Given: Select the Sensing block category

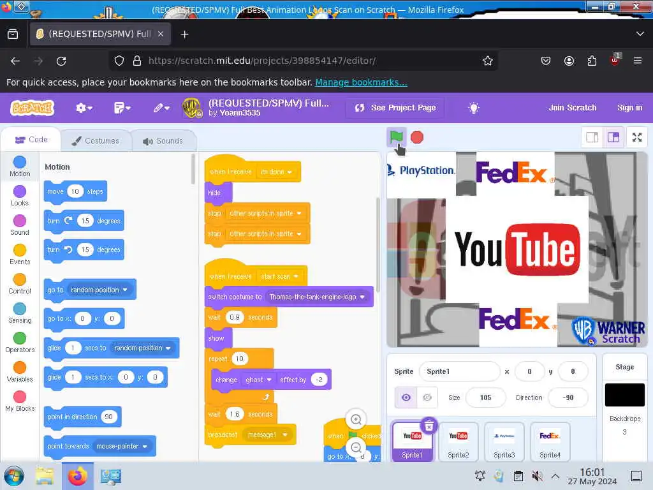Looking at the screenshot, I should point(20,313).
